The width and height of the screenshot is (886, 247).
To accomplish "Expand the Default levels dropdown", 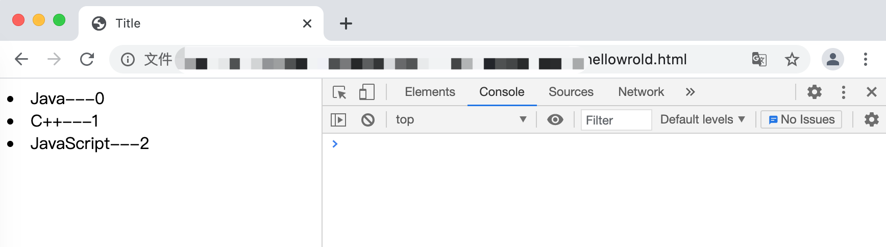I will (702, 120).
